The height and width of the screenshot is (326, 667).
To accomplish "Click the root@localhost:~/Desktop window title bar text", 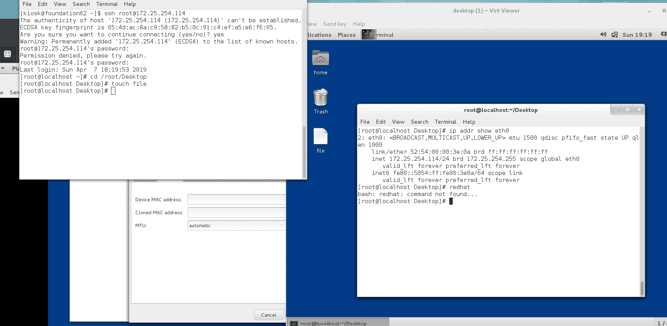I will click(500, 110).
